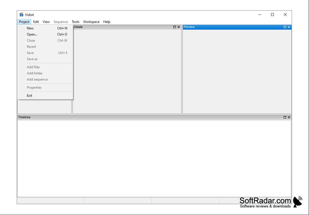
Task: Open the Tools menu
Action: tap(75, 22)
